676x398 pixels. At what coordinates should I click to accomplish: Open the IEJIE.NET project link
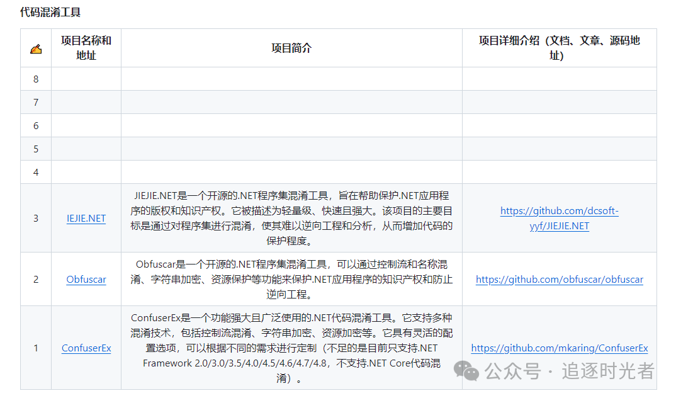[86, 218]
